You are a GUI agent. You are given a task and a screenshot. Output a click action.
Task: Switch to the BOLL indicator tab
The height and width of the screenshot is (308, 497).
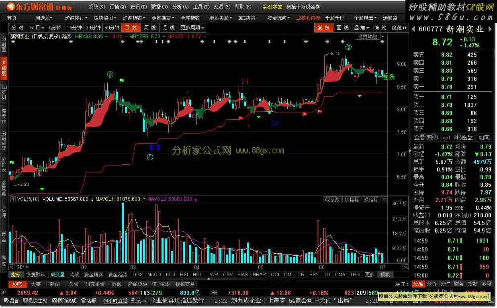click(x=199, y=275)
